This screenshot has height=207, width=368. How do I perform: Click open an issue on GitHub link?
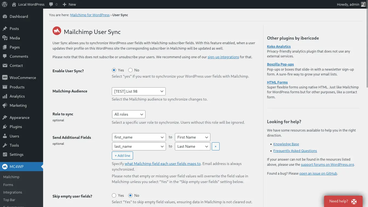coord(318,174)
